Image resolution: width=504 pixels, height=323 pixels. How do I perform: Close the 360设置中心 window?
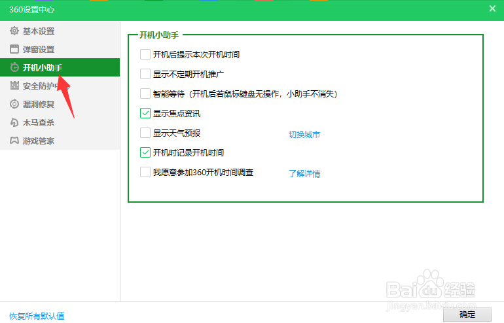[492, 8]
